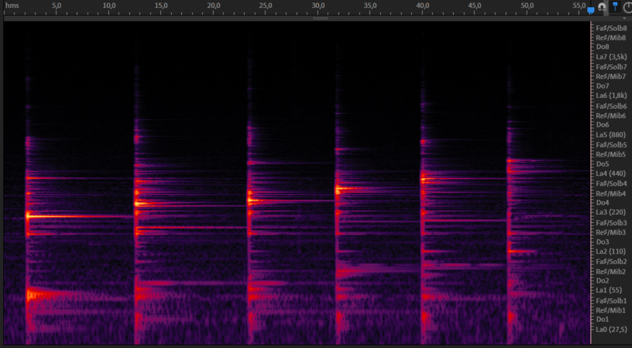Click the La4 (440) frequency scale label
Screen dimensions: 632x348
610,174
